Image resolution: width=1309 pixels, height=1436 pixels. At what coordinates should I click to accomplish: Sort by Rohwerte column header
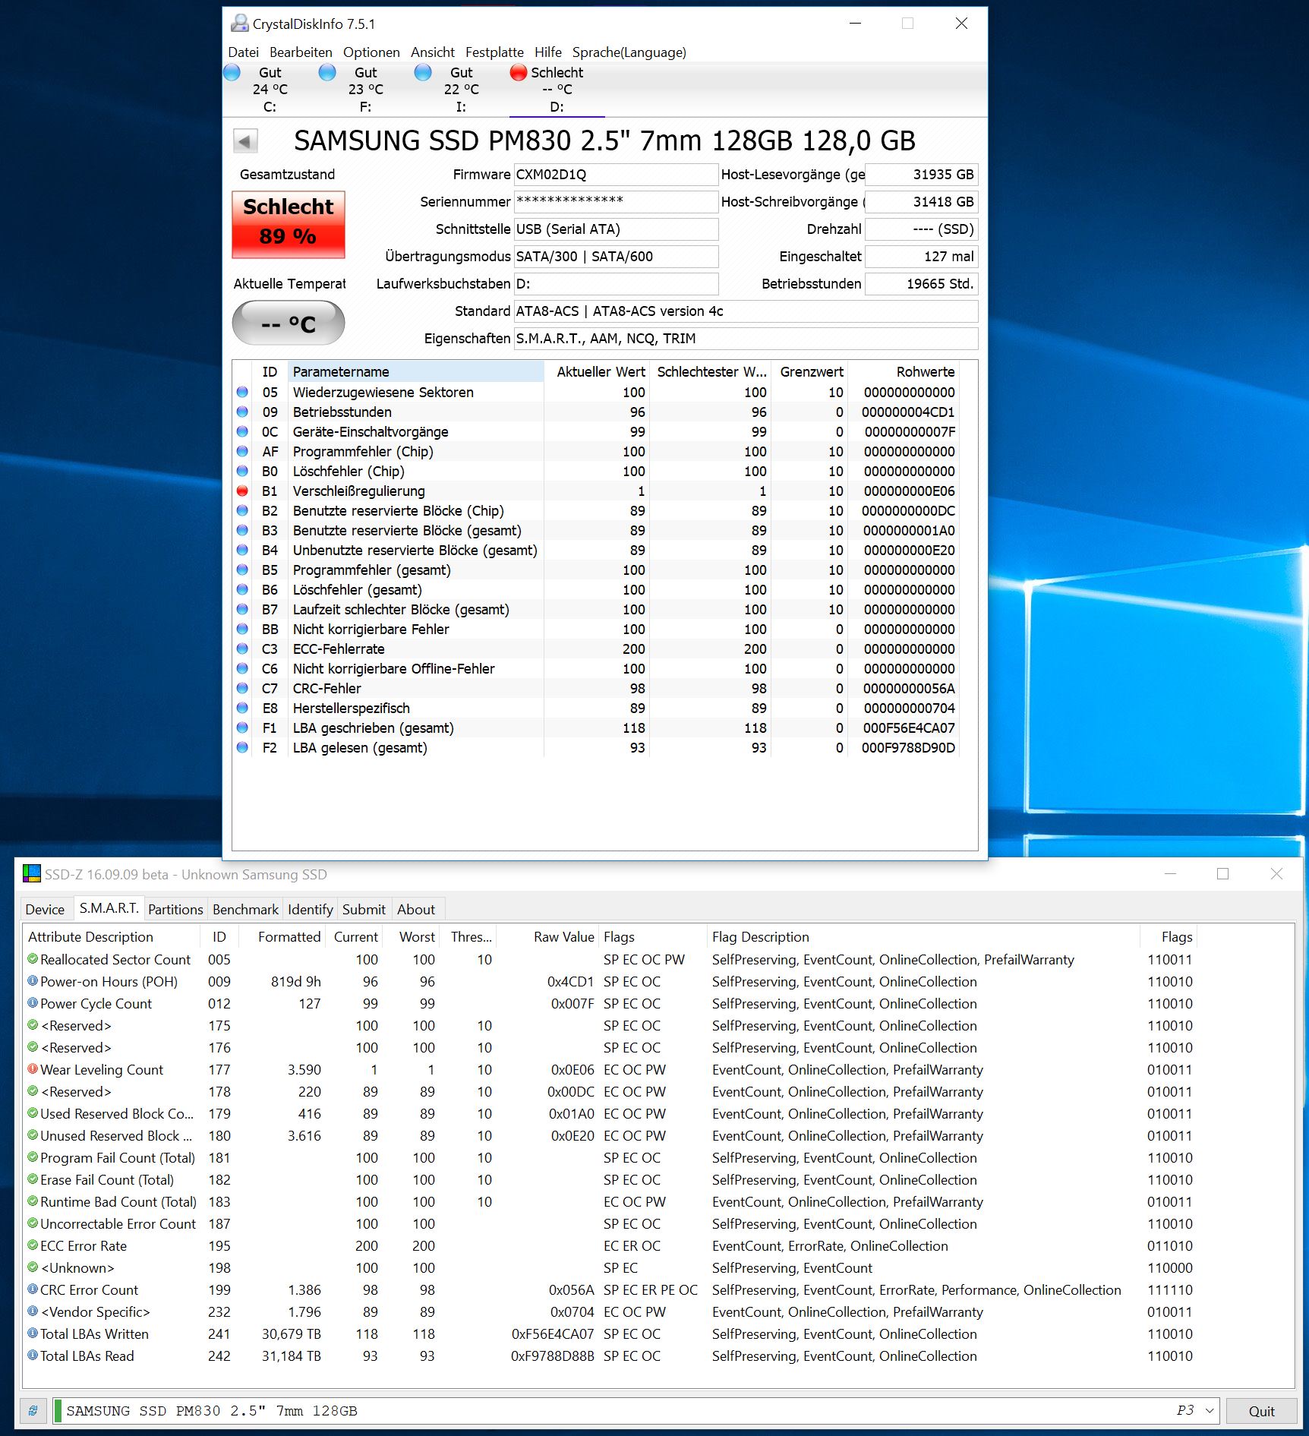pos(904,371)
